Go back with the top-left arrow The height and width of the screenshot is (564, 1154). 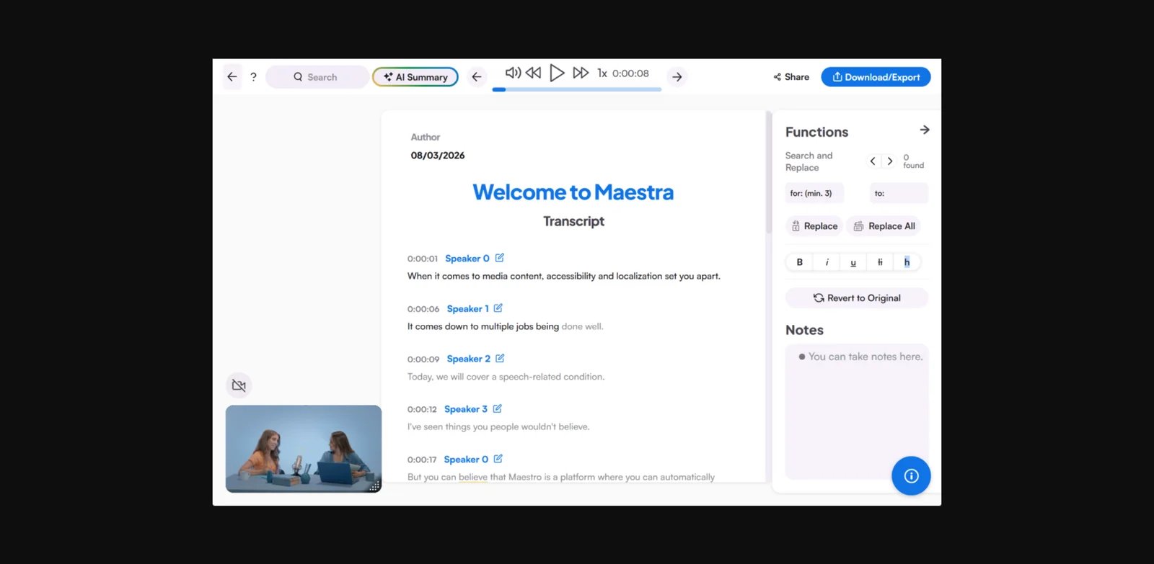pyautogui.click(x=232, y=77)
